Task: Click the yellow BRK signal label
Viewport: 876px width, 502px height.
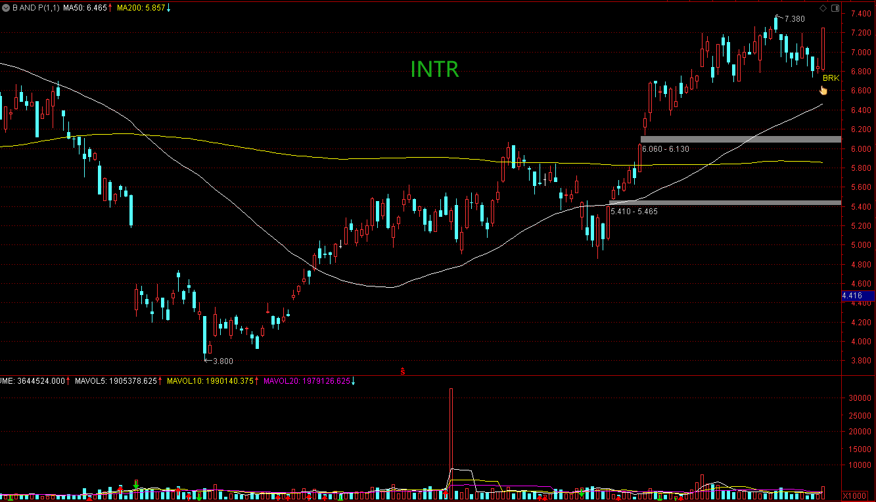Action: click(831, 78)
